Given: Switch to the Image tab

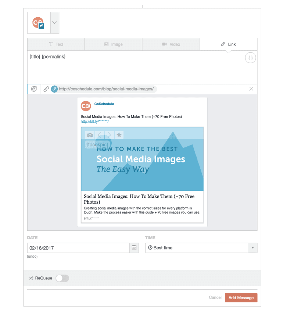Looking at the screenshot, I should 114,44.
